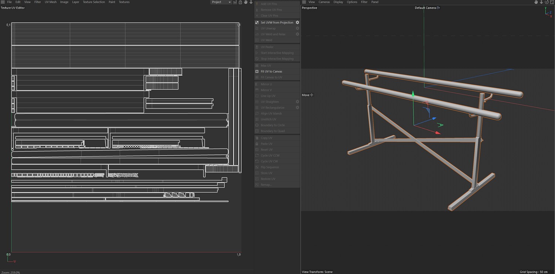555x274 pixels.
Task: Click the UV editor zoom arrows icon
Action: 251,2
